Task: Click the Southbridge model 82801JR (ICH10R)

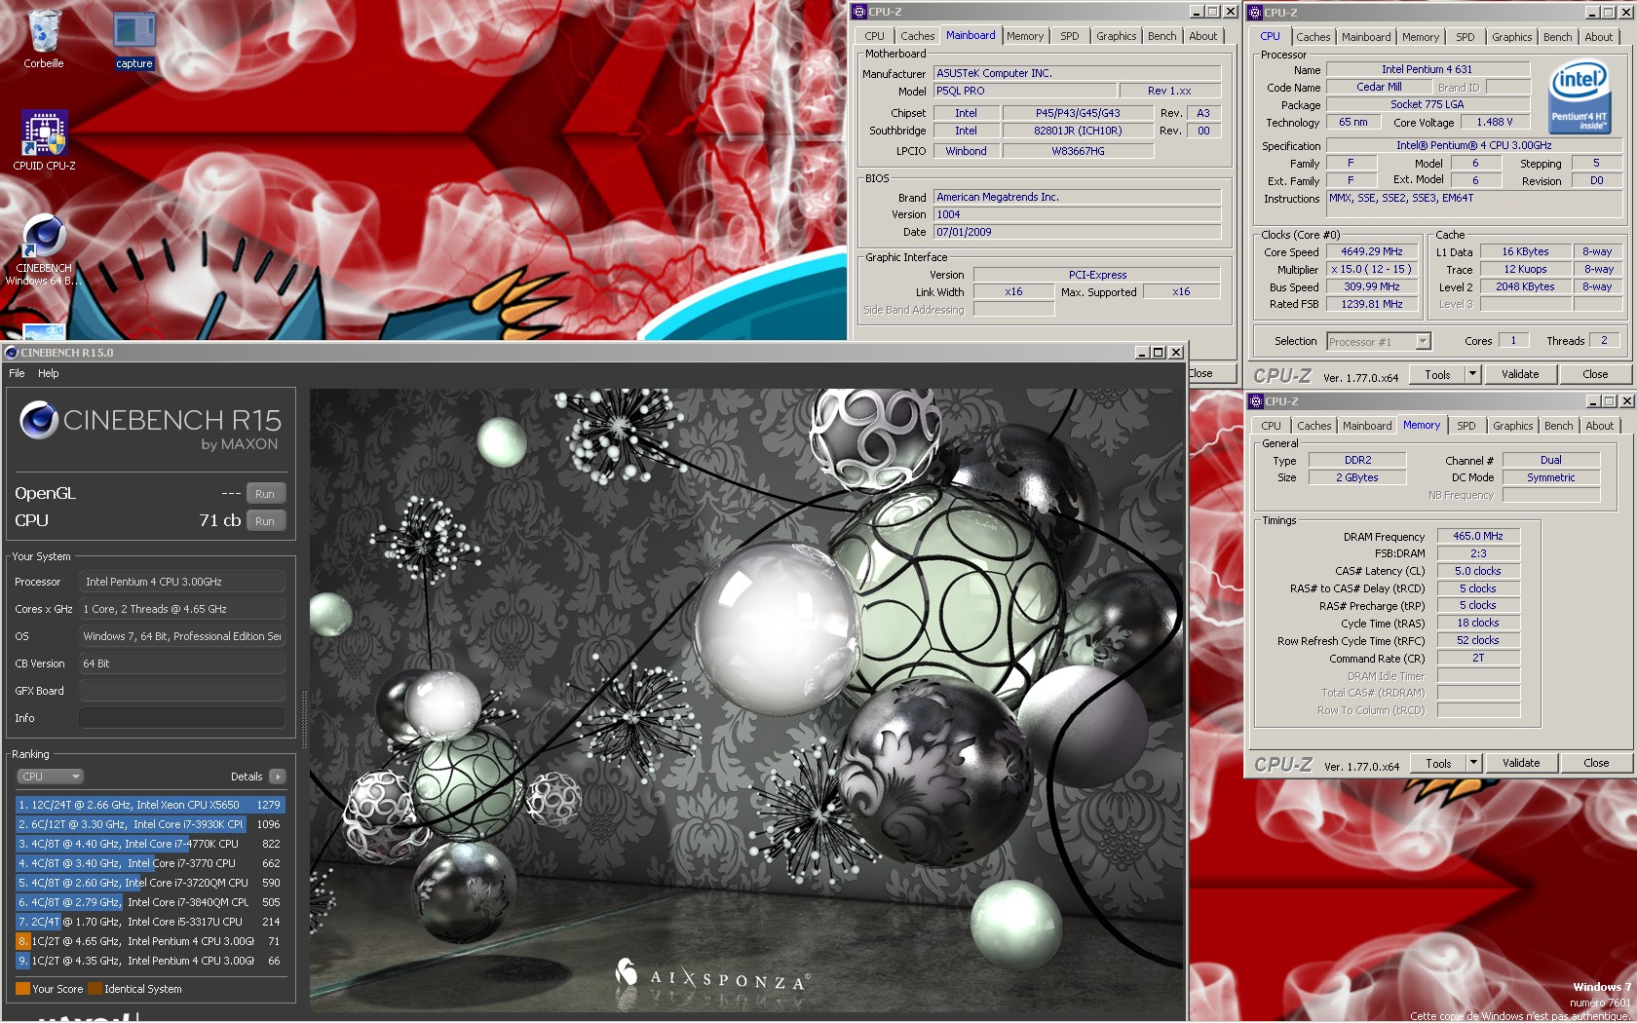Action: click(x=1077, y=131)
